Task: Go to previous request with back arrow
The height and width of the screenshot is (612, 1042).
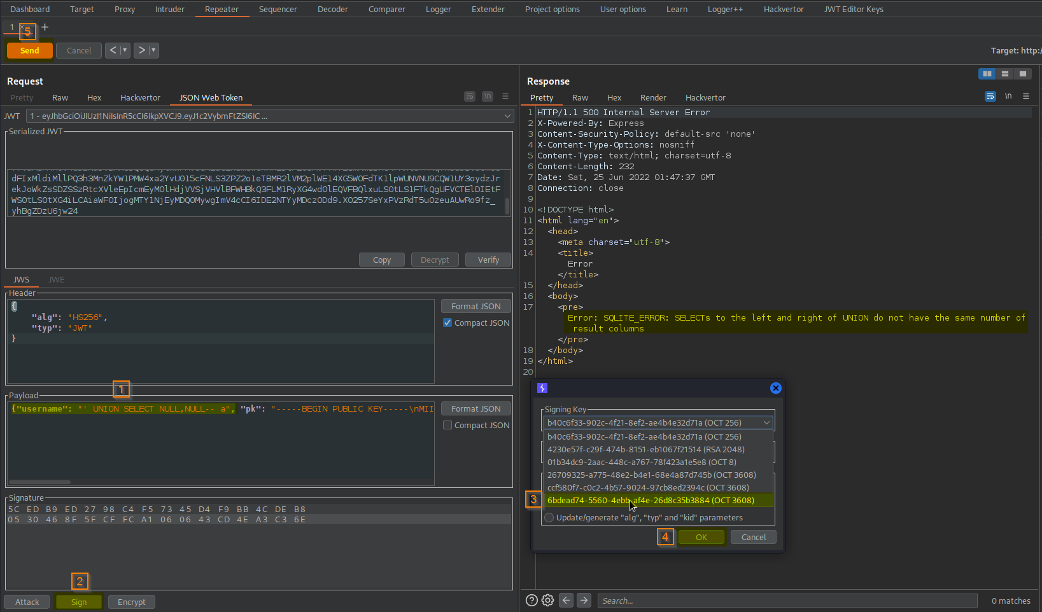Action: click(x=113, y=50)
